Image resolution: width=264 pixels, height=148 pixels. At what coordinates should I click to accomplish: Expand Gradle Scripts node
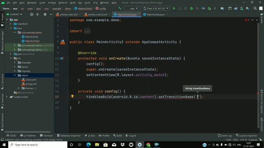point(7,97)
